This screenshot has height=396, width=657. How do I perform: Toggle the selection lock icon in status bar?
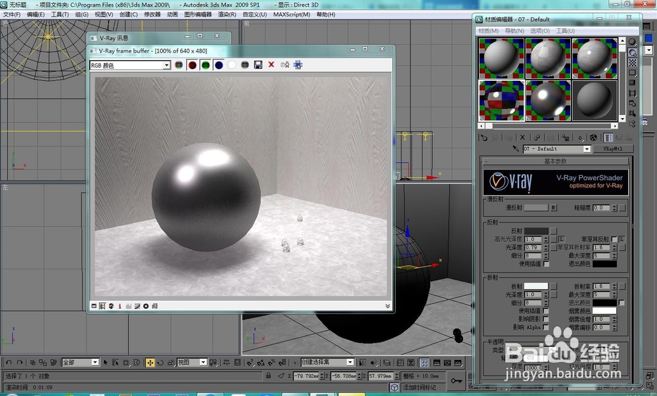[269, 376]
